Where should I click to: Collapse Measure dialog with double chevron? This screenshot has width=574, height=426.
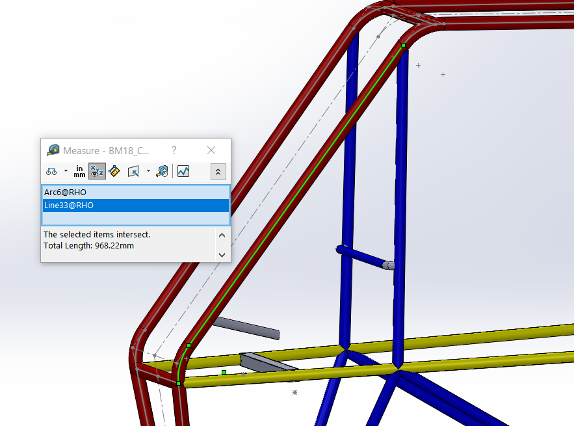click(x=218, y=172)
